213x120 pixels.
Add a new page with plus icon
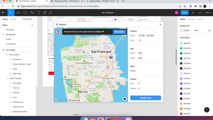(x=32, y=25)
